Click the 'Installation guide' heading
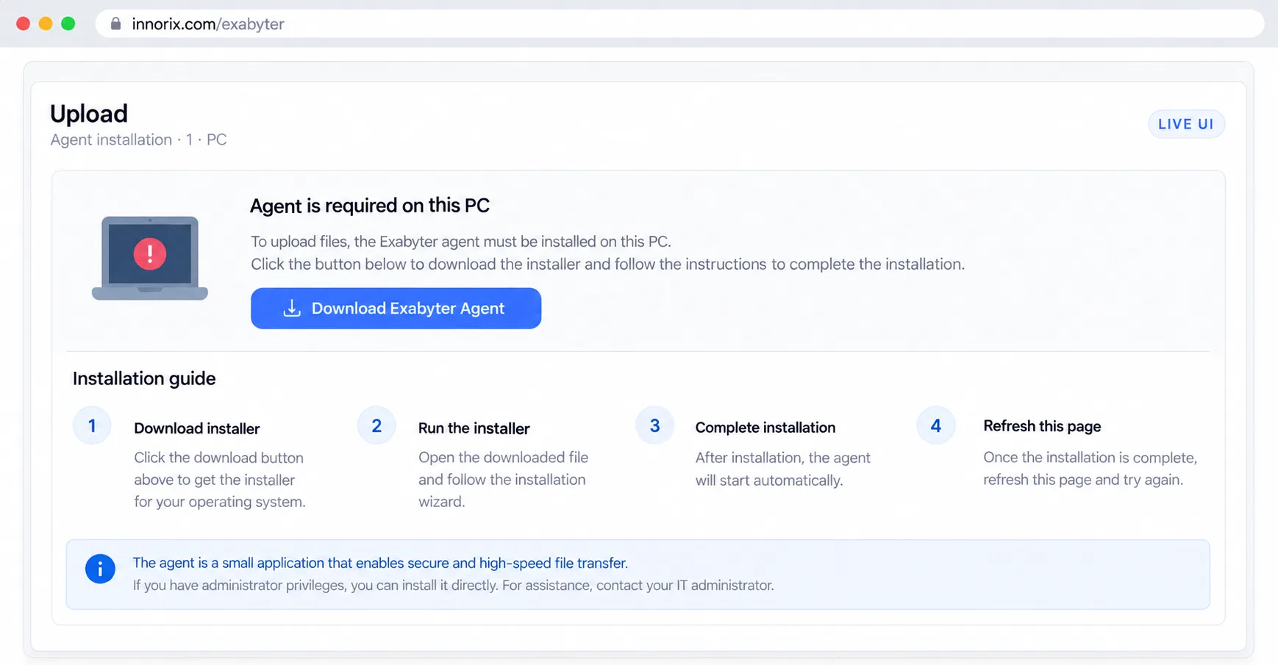The image size is (1278, 665). 144,378
